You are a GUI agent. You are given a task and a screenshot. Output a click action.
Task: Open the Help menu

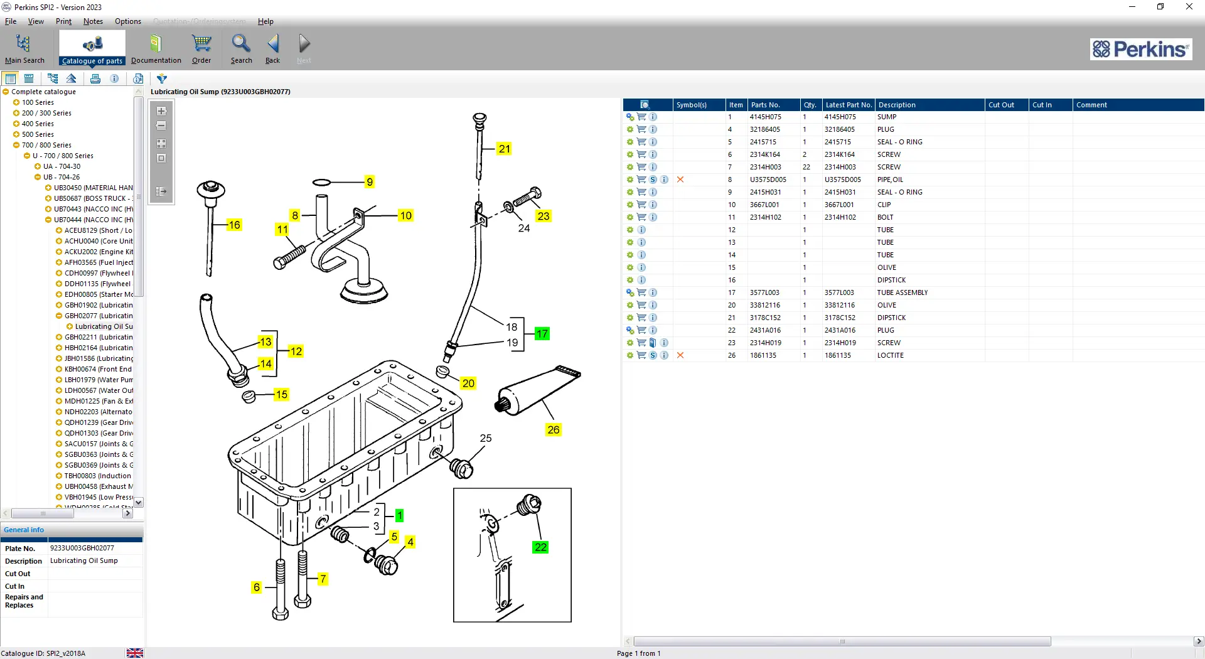point(265,21)
